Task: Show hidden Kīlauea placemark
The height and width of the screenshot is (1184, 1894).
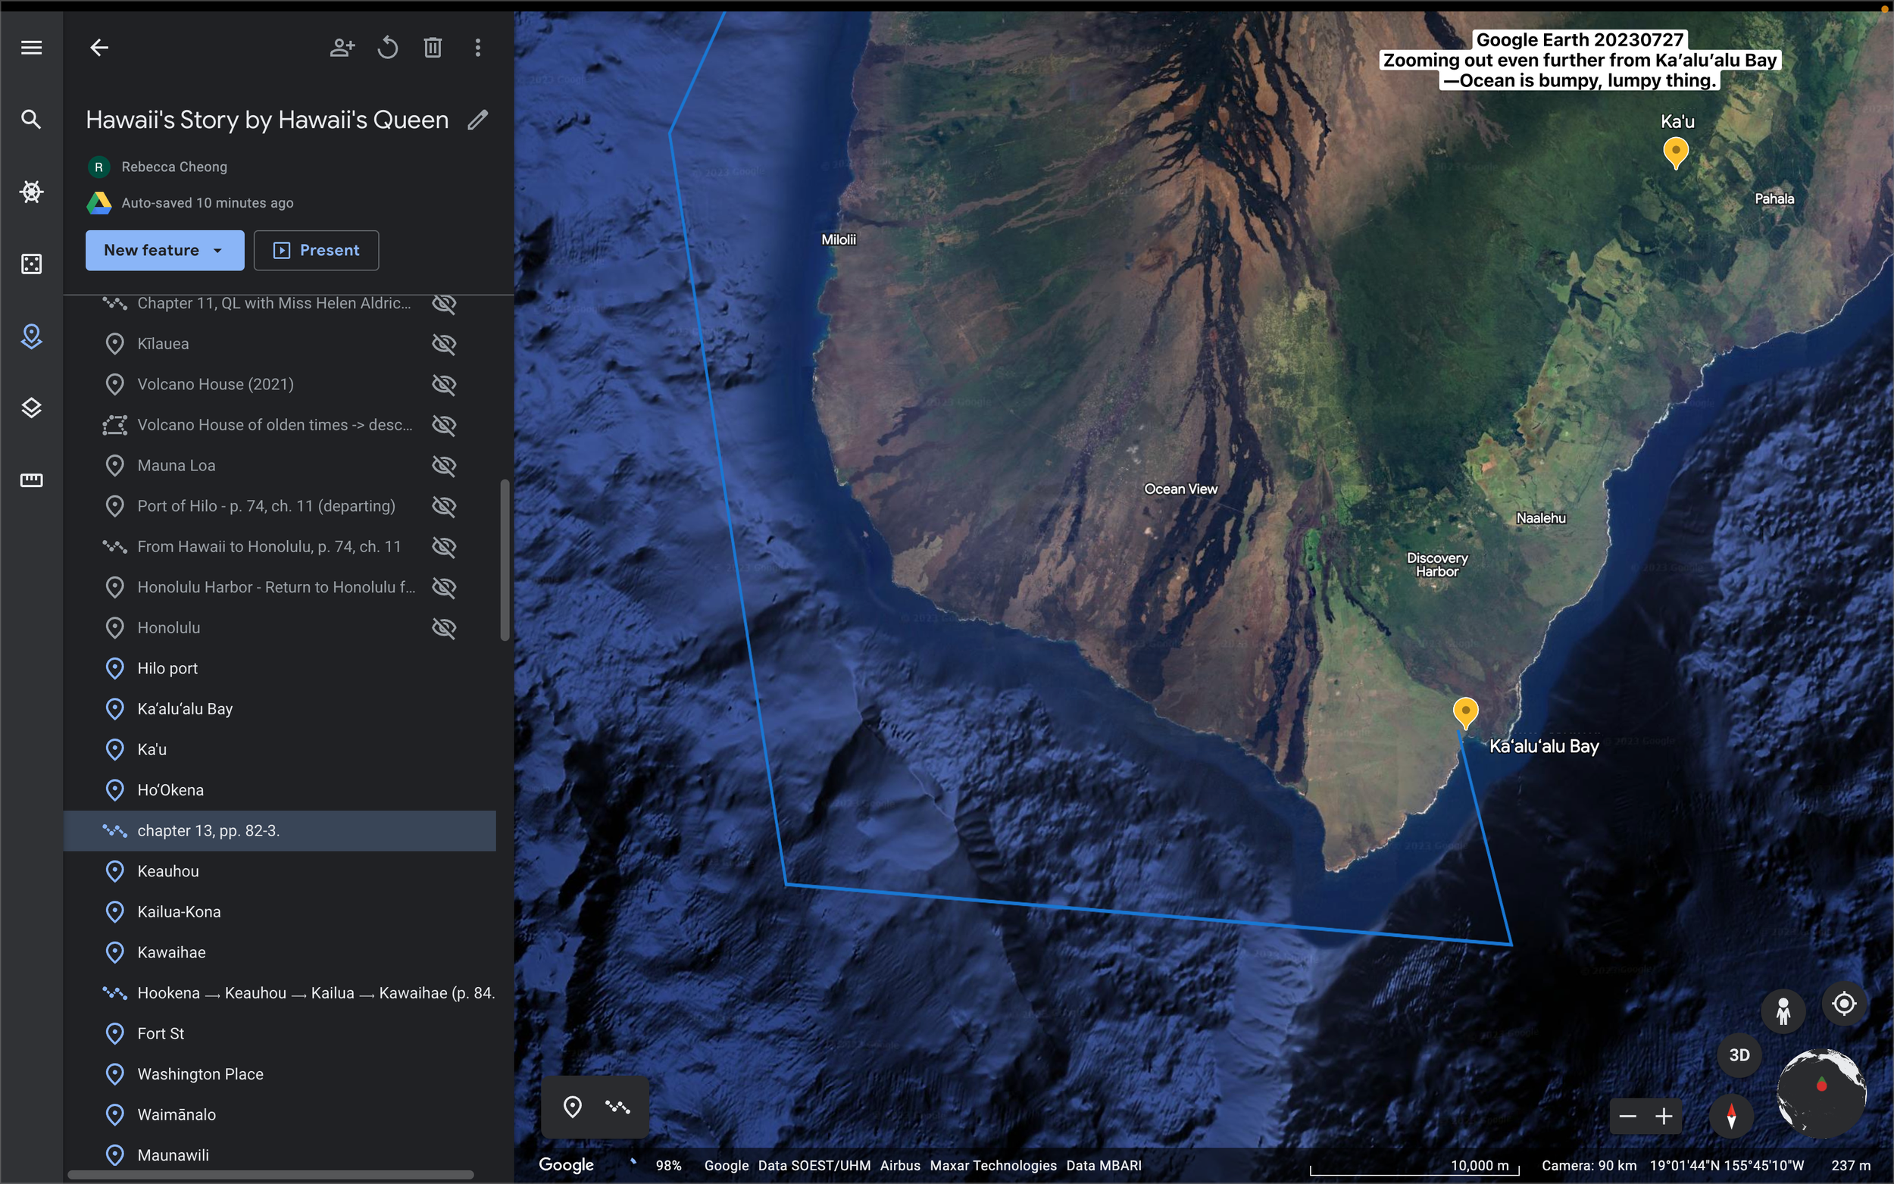Action: [x=444, y=344]
